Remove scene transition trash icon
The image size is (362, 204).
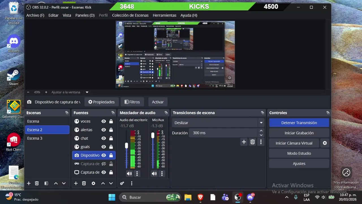(x=253, y=142)
